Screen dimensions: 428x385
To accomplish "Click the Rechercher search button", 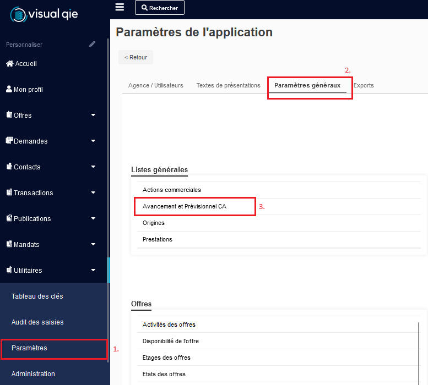I will (x=160, y=8).
